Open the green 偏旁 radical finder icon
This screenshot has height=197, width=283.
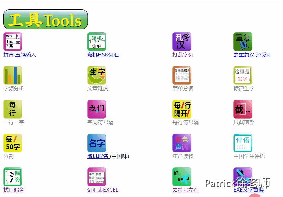click(x=12, y=177)
